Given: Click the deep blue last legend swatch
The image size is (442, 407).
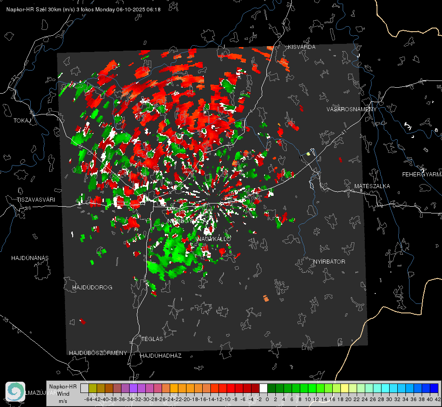Looking at the screenshot, I should tap(434, 388).
